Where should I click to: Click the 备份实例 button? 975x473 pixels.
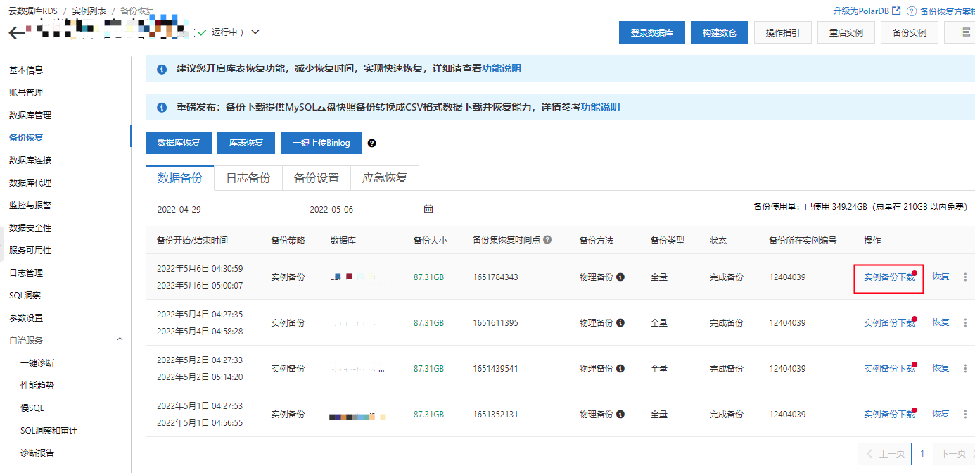click(910, 32)
